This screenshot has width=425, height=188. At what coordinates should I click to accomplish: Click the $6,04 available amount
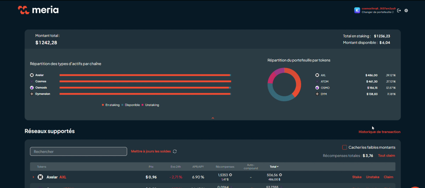(385, 42)
